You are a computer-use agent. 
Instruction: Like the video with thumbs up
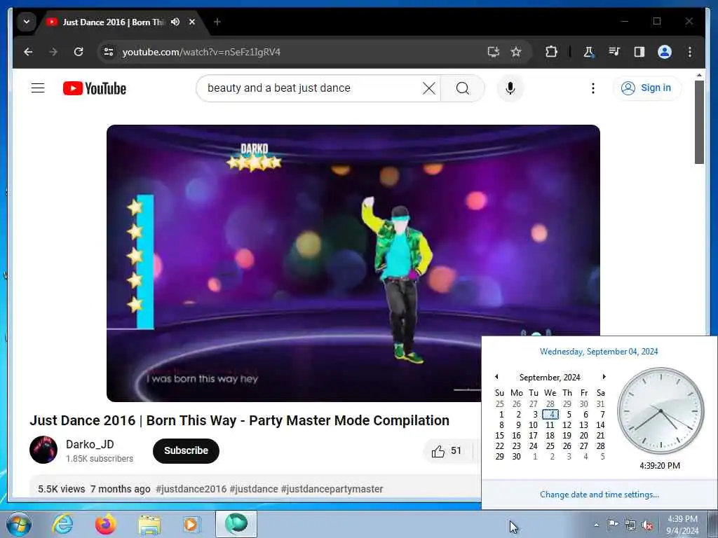446,451
